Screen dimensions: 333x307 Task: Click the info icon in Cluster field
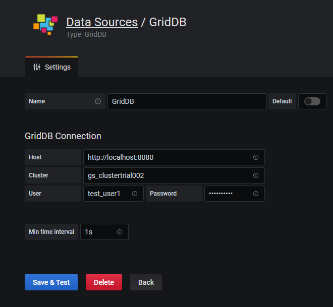pos(255,175)
